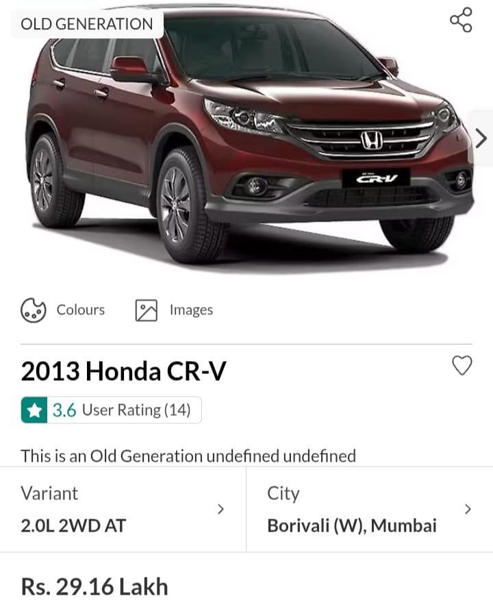Change city Borivali (W), Mumbai
The image size is (493, 609).
click(x=370, y=510)
